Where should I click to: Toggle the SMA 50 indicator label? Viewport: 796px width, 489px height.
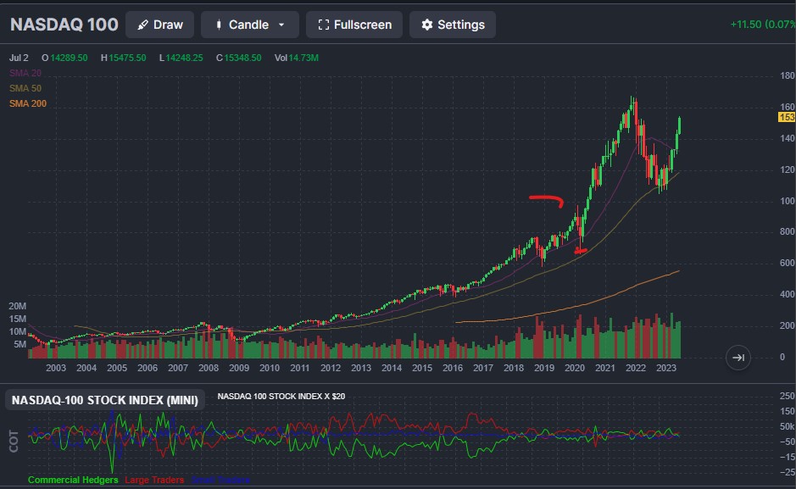[x=25, y=88]
